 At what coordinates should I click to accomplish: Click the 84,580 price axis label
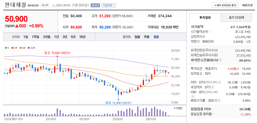[x=175, y=51]
